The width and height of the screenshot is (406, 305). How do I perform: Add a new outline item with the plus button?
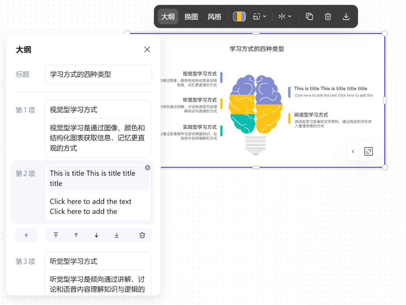point(26,235)
